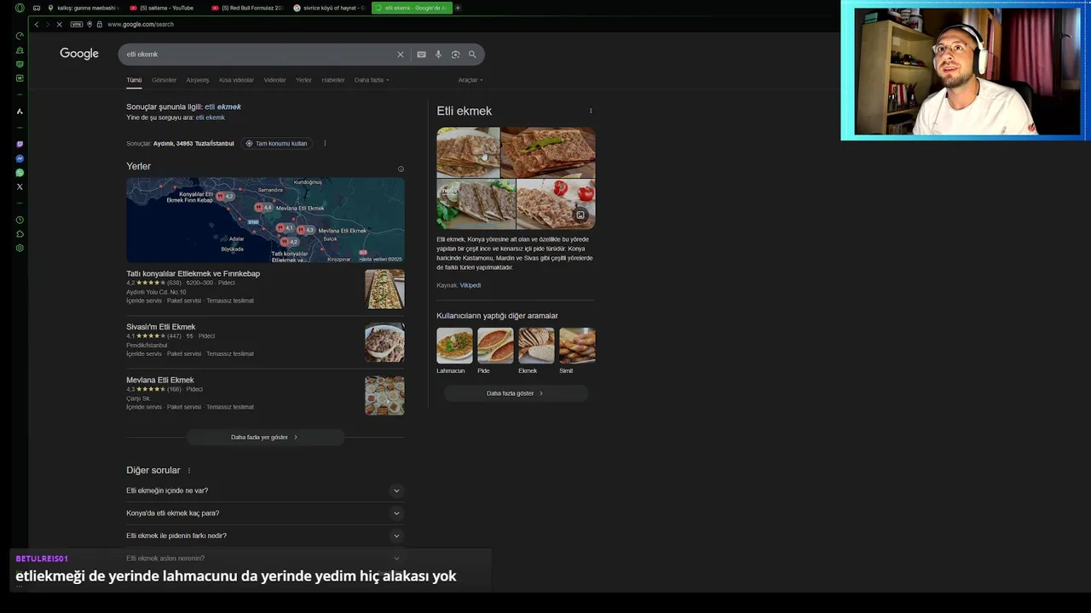This screenshot has width=1091, height=613.
Task: Open three-dot menu next to location
Action: [325, 143]
